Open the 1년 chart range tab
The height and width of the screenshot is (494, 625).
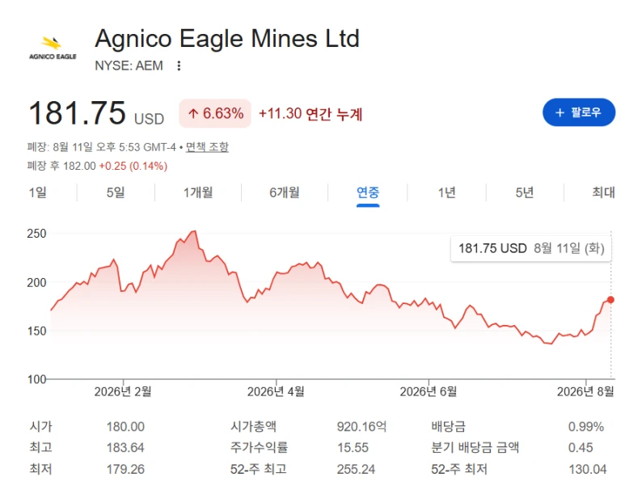[x=447, y=192]
